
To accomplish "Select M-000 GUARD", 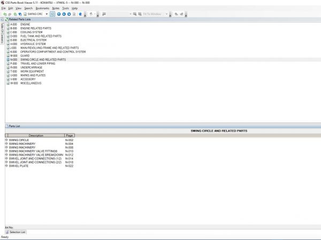I will pos(18,56).
